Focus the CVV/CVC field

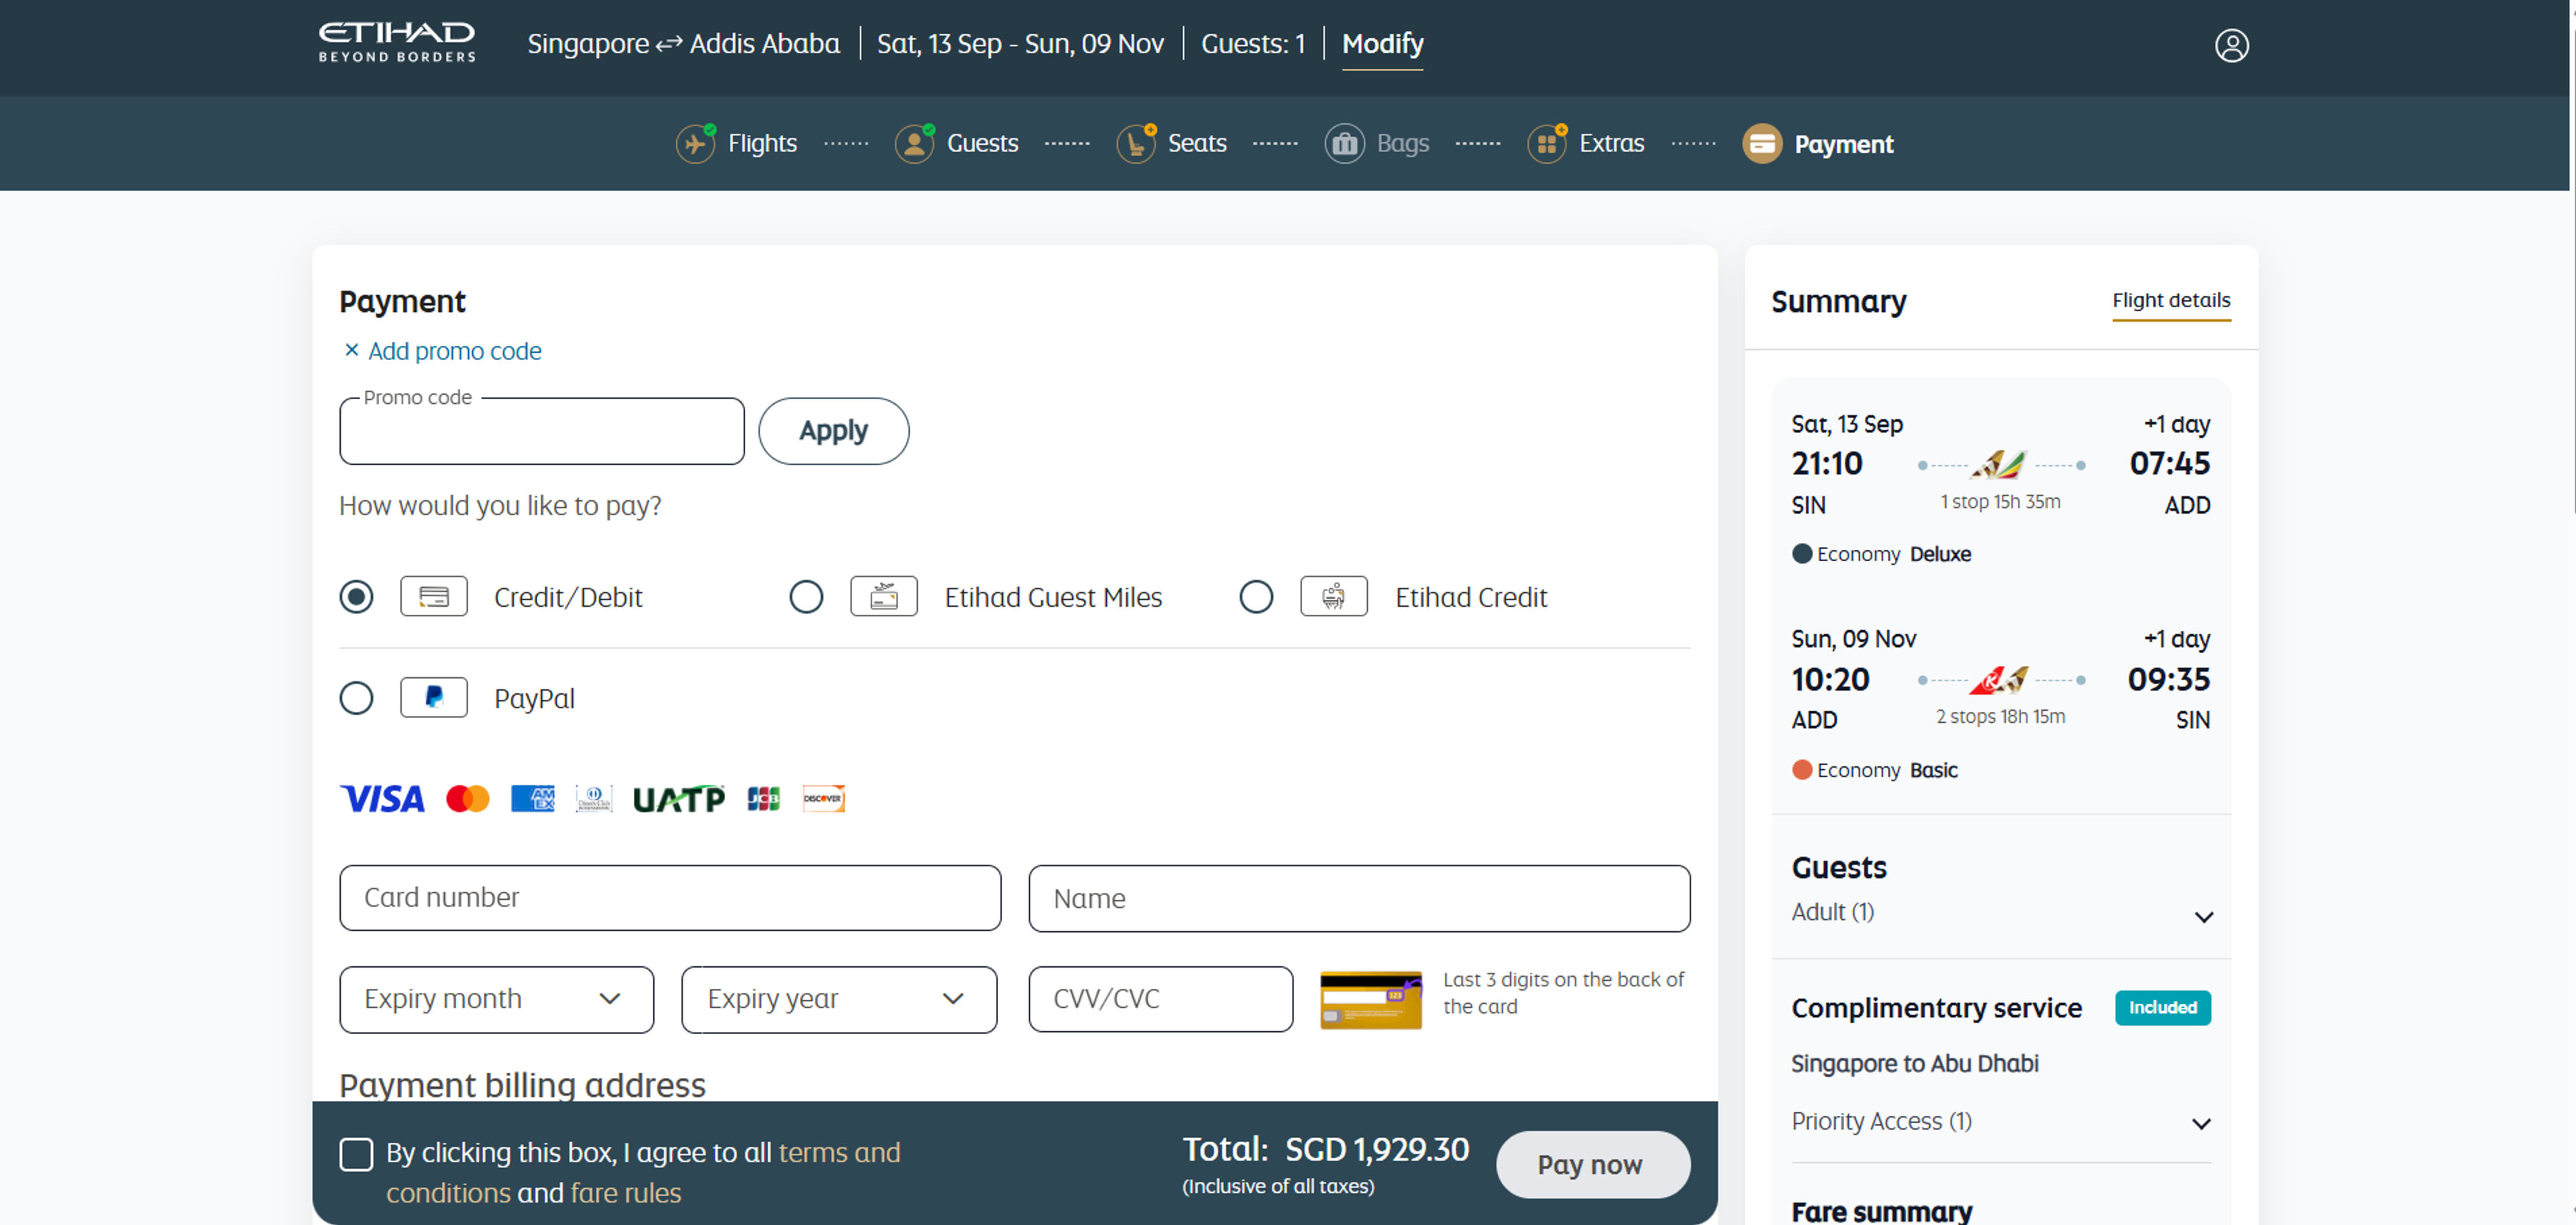point(1160,999)
